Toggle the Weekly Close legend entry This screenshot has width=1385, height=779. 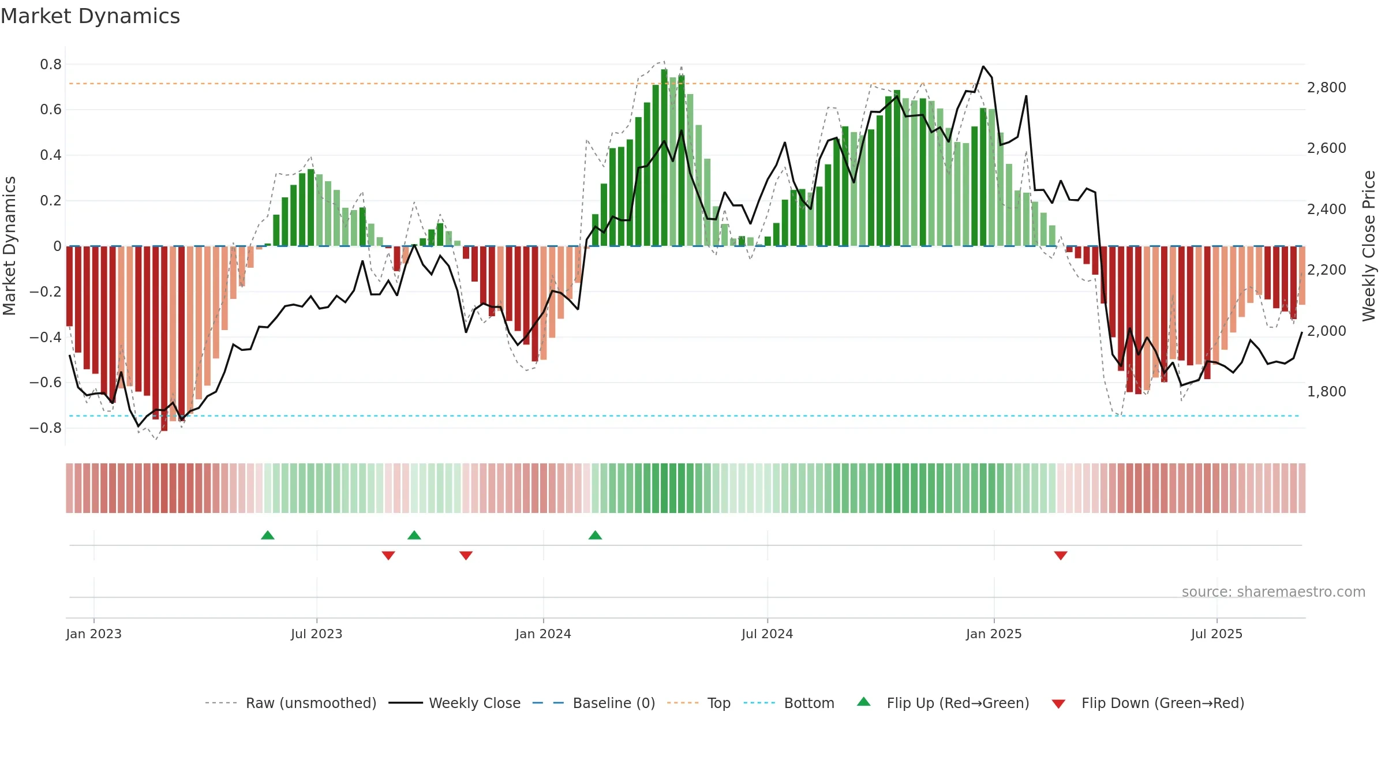tap(455, 703)
